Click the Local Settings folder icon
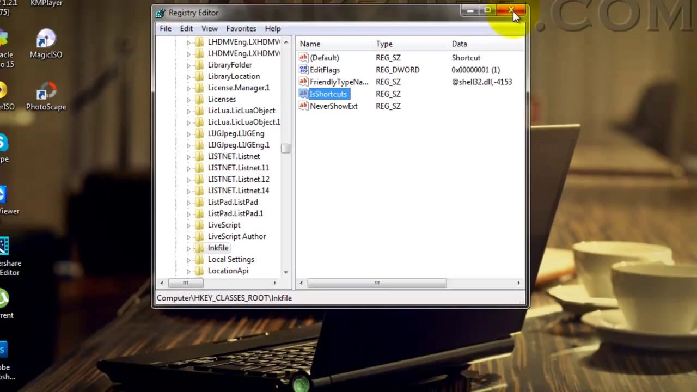 pos(199,259)
